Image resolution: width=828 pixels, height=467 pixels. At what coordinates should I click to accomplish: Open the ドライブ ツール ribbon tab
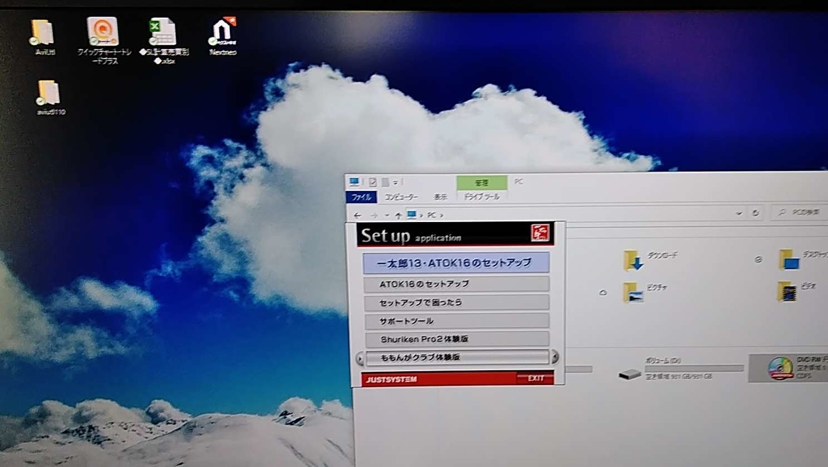point(482,197)
